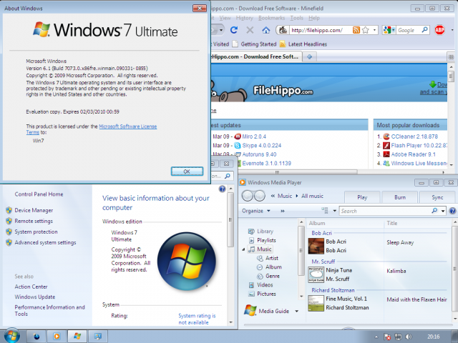This screenshot has width=458, height=343.
Task: Switch to the Burn tab
Action: point(400,197)
